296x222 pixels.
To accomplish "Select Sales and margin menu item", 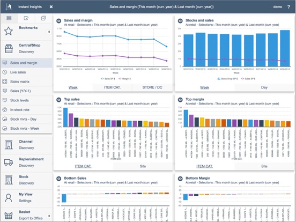I will (x=26, y=63).
